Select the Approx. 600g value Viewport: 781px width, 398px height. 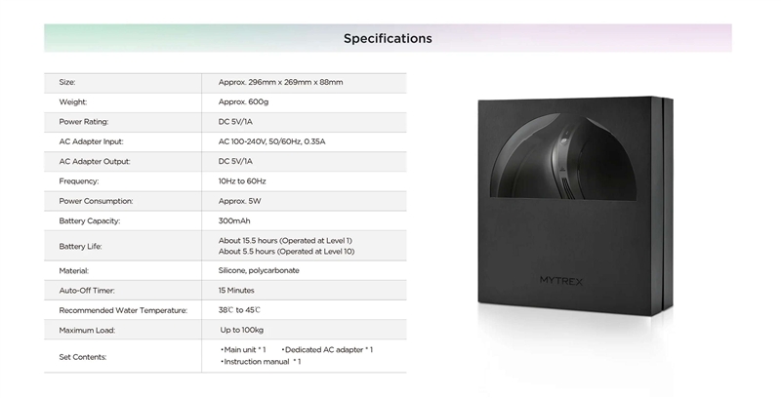pos(245,102)
